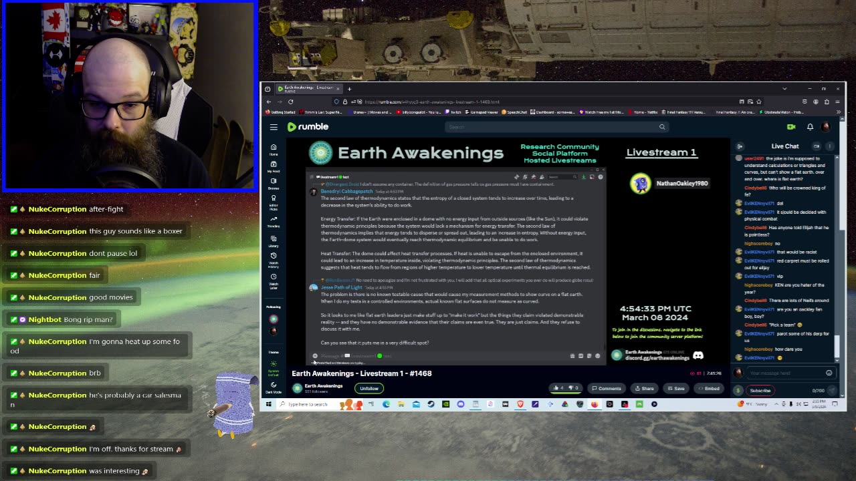Screen dimensions: 856x481
Task: Click the Unfollow button
Action: click(369, 388)
